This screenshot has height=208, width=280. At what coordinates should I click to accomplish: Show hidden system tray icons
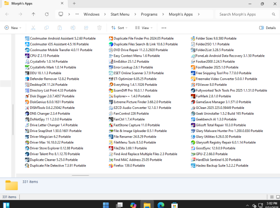coord(247,205)
